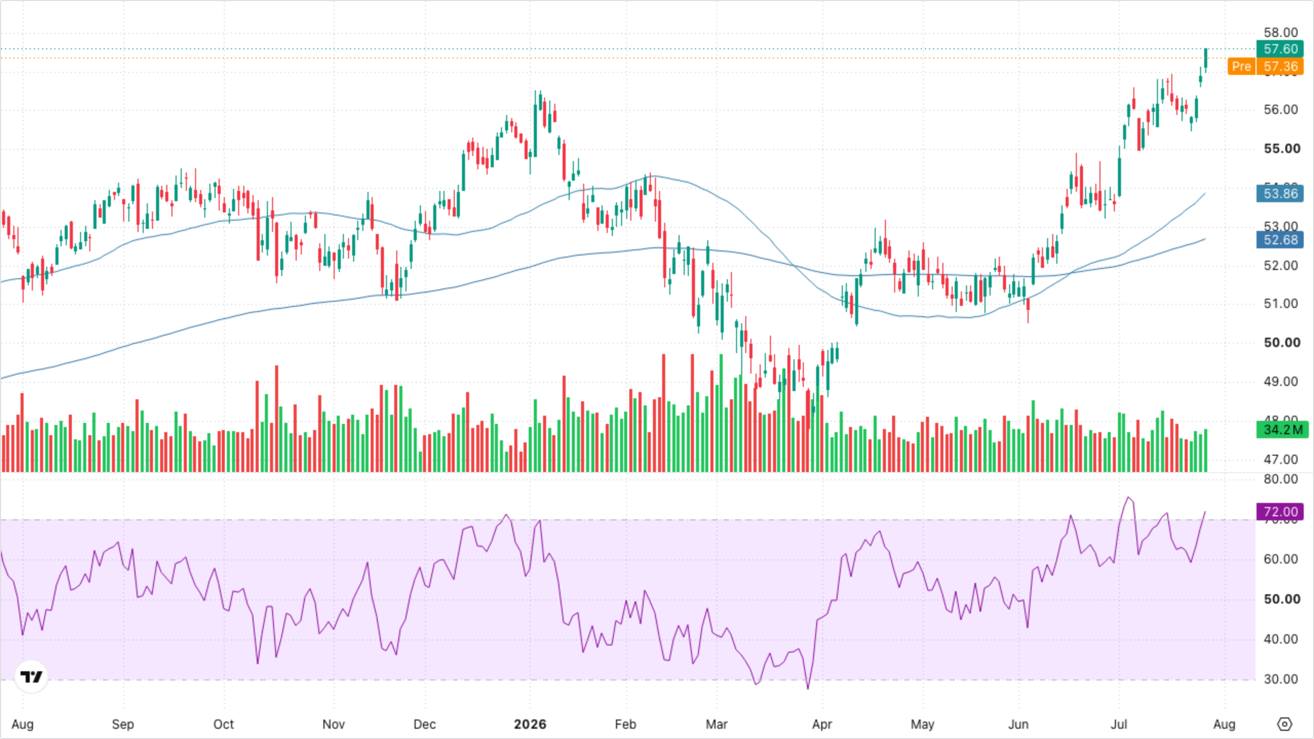Click the Oct label on time axis
This screenshot has height=739, width=1314.
click(223, 724)
